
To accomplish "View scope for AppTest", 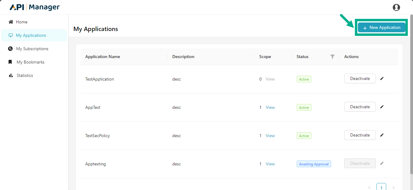I will [x=270, y=107].
